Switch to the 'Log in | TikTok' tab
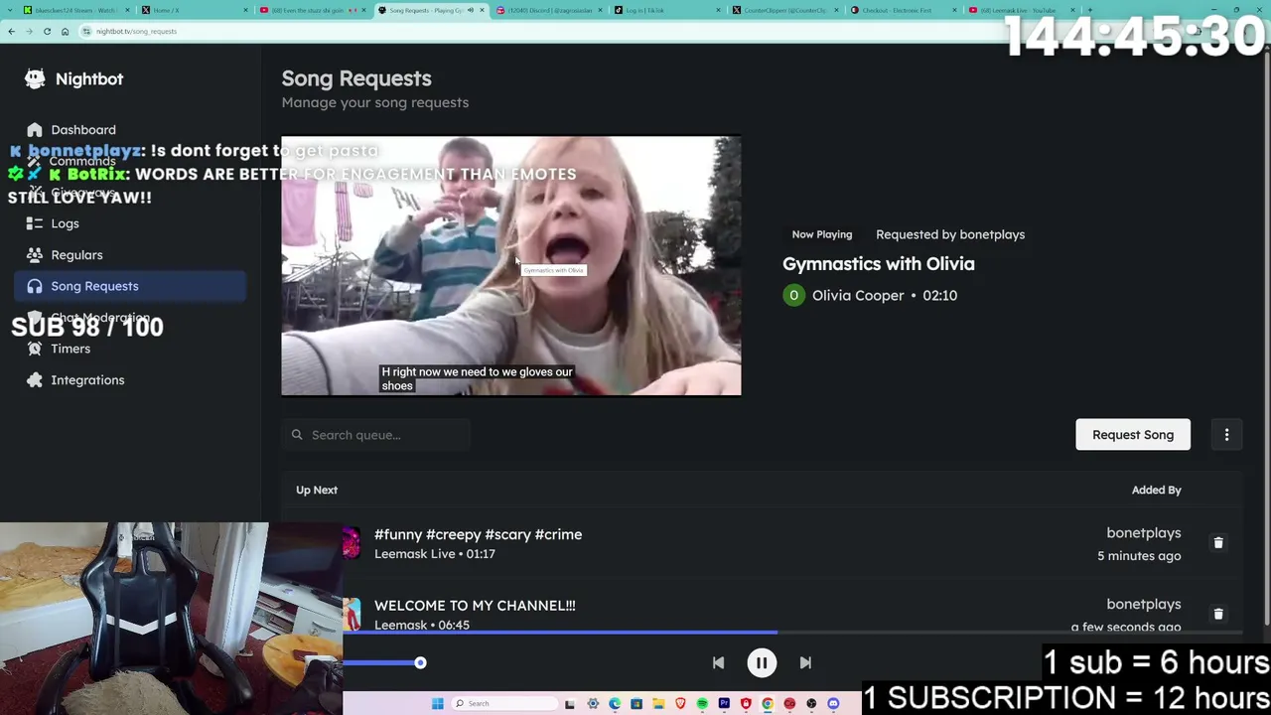This screenshot has width=1271, height=715. [x=665, y=10]
